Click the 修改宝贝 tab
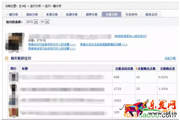Screen dimensions: 180x120 pyautogui.click(x=151, y=15)
